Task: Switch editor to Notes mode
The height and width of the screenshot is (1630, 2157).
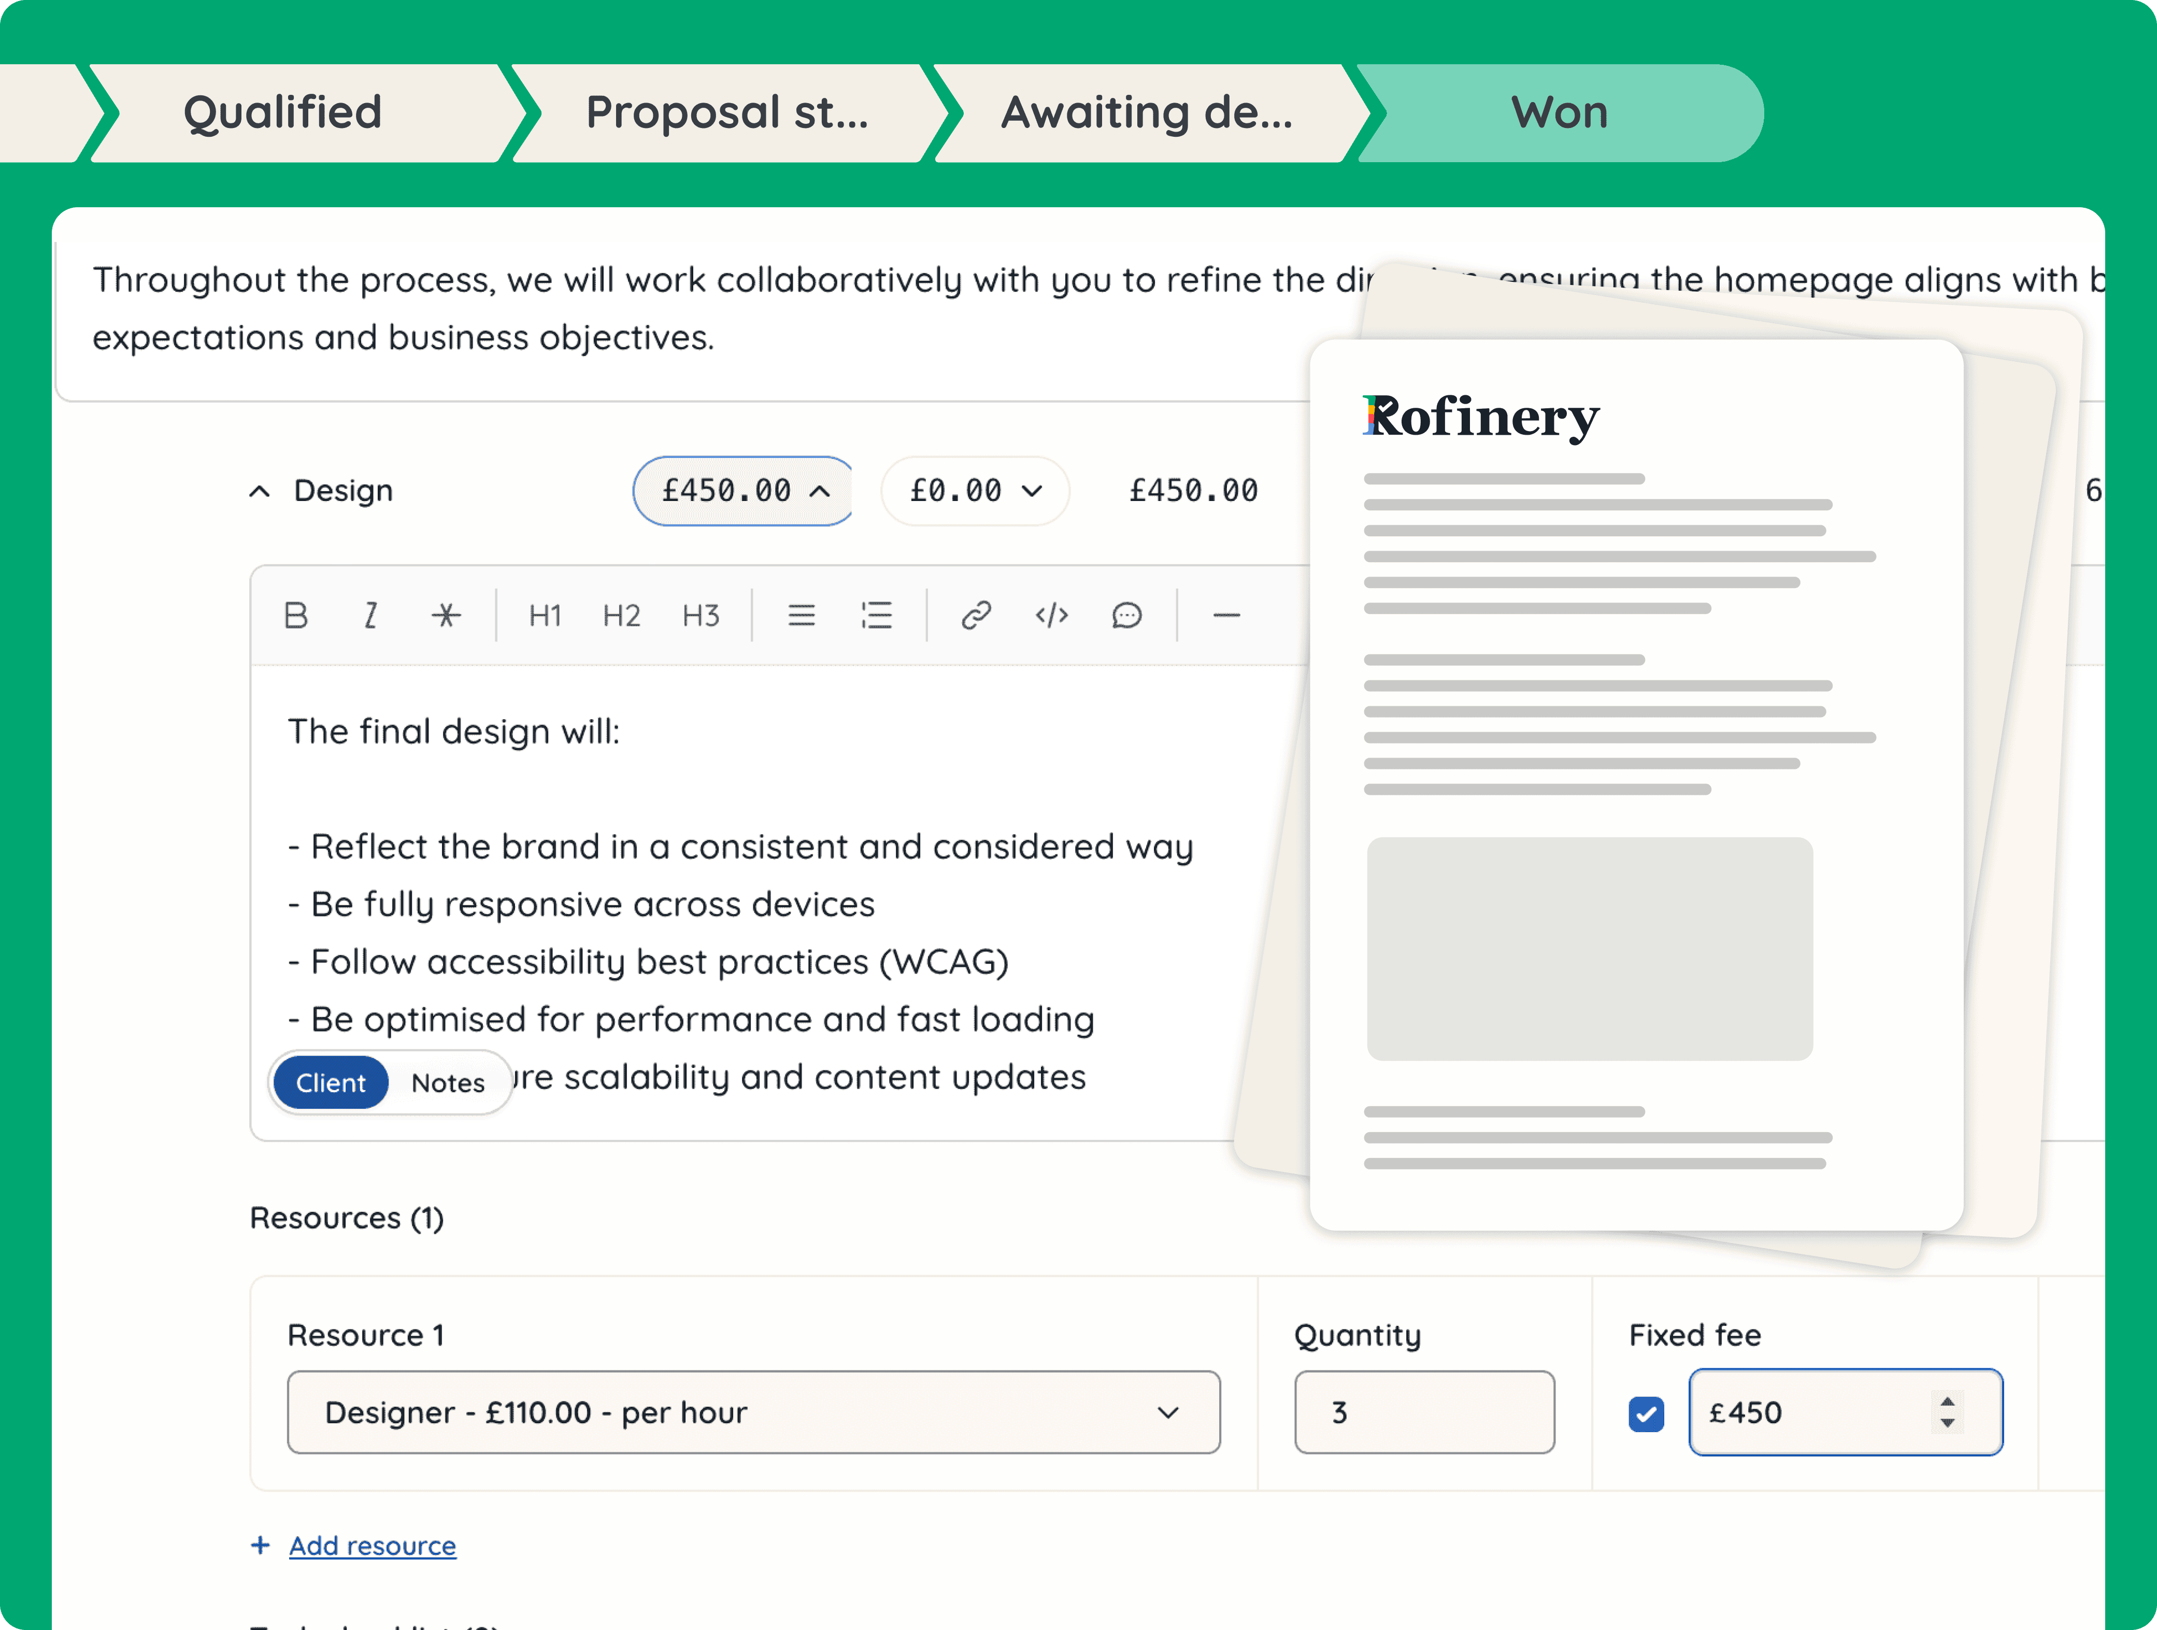Action: tap(448, 1082)
